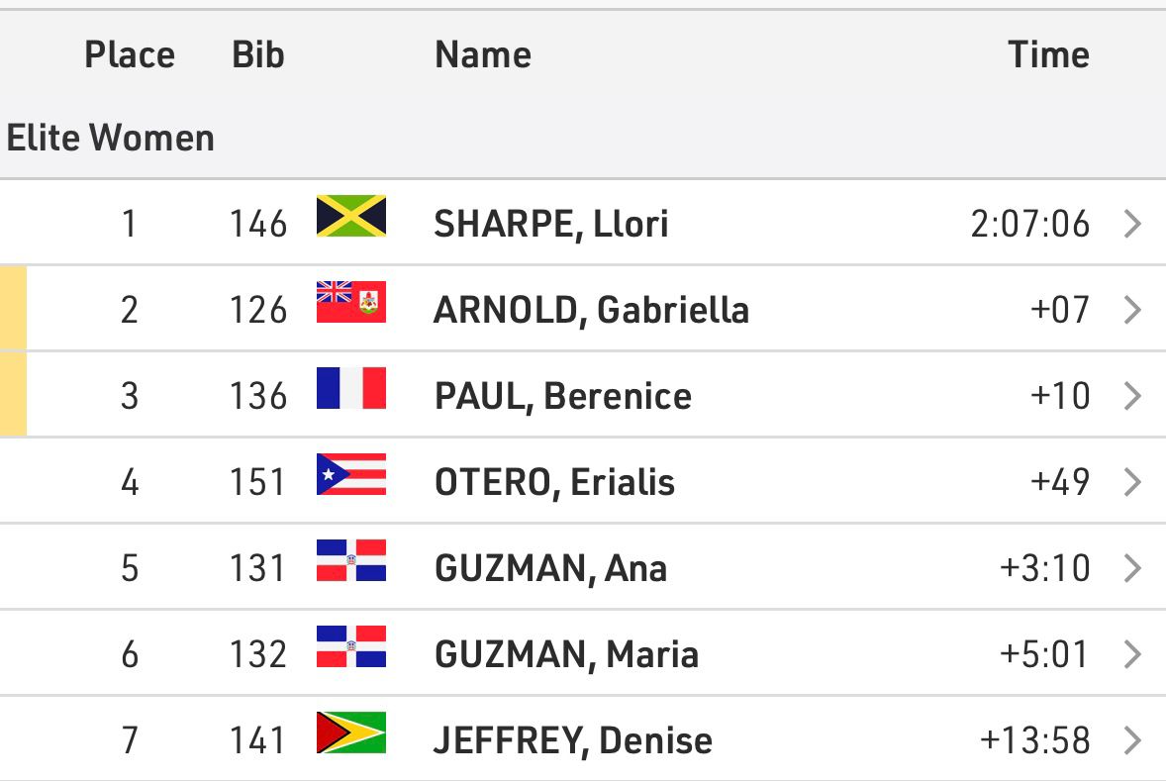
Task: Expand Maria Guzman's +5:01 row arrow
Action: coord(1132,654)
